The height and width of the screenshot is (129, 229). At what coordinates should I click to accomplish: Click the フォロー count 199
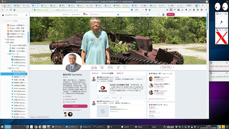coord(102,67)
